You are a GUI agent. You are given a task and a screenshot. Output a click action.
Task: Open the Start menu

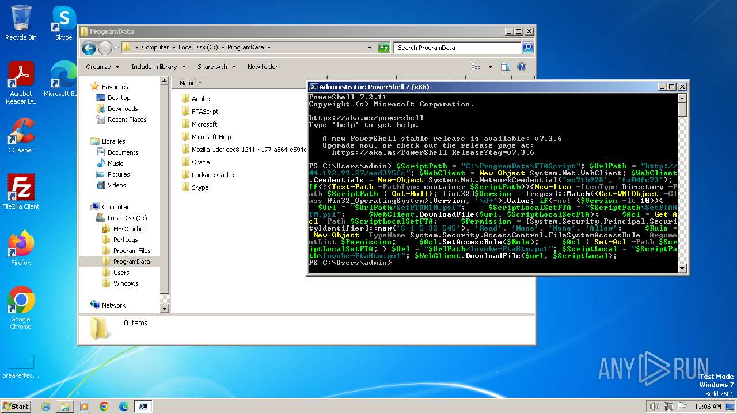point(16,407)
